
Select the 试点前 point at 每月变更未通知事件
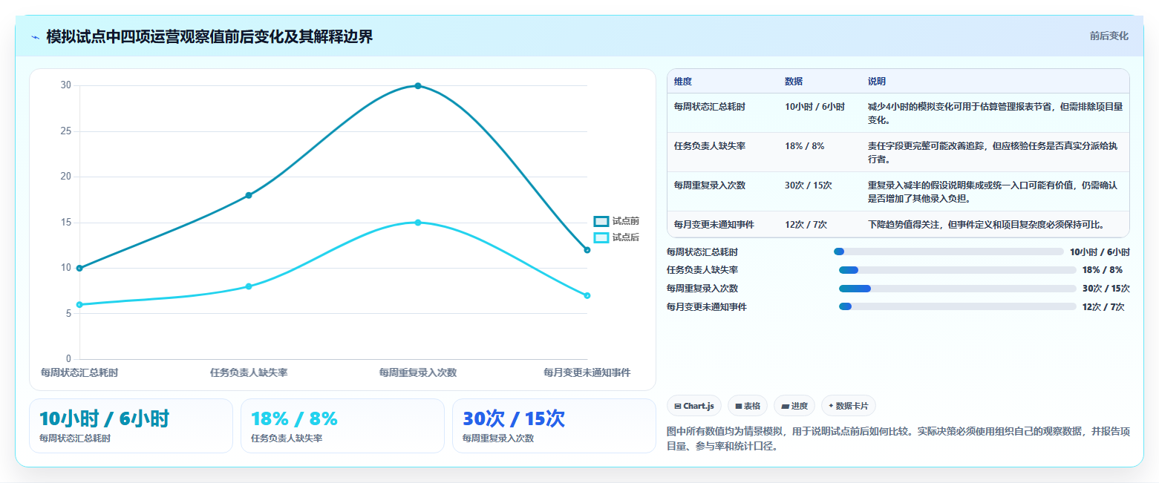pyautogui.click(x=587, y=250)
